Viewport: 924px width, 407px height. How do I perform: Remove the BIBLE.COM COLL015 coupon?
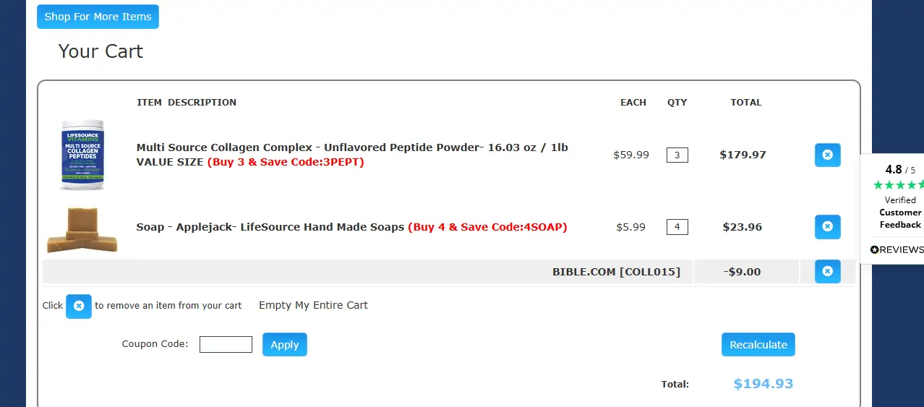click(x=827, y=271)
